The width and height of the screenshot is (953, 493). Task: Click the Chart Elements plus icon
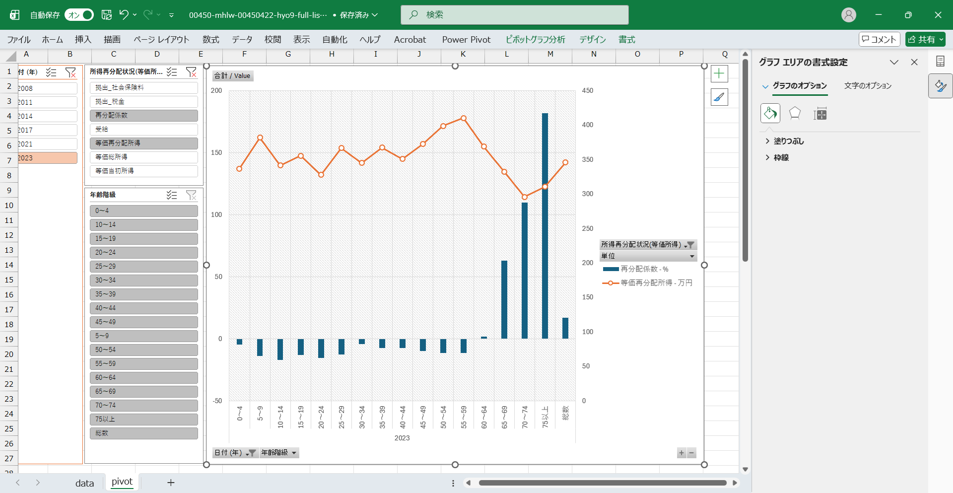719,74
